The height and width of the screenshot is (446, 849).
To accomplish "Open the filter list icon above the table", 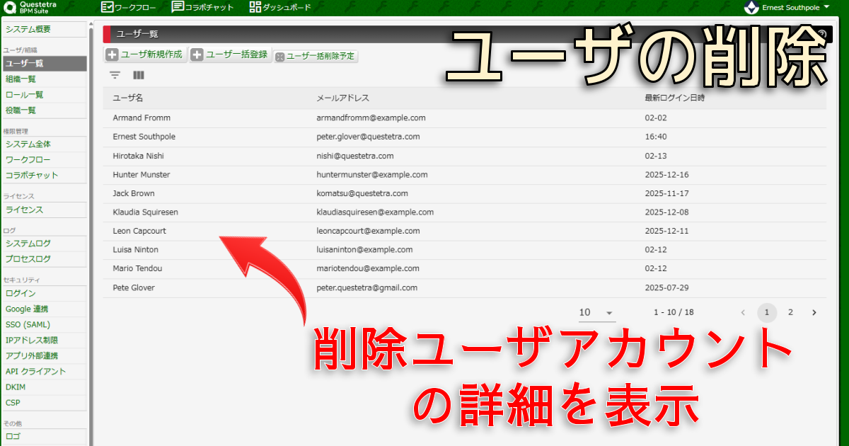I will [x=115, y=75].
